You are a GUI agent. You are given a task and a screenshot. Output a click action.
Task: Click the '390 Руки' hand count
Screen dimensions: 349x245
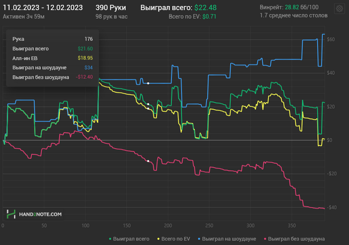[x=111, y=7]
